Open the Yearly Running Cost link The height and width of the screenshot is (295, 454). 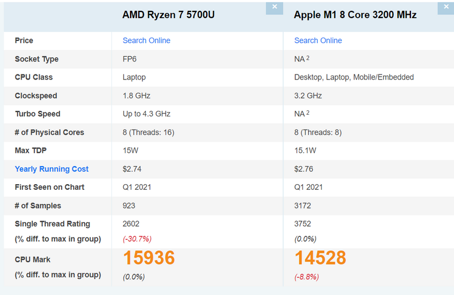coord(52,169)
